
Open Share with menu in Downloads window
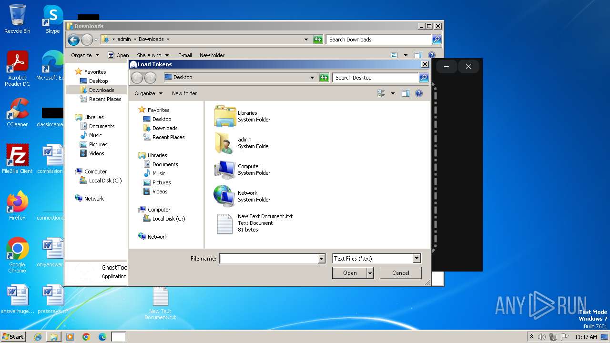tap(152, 55)
